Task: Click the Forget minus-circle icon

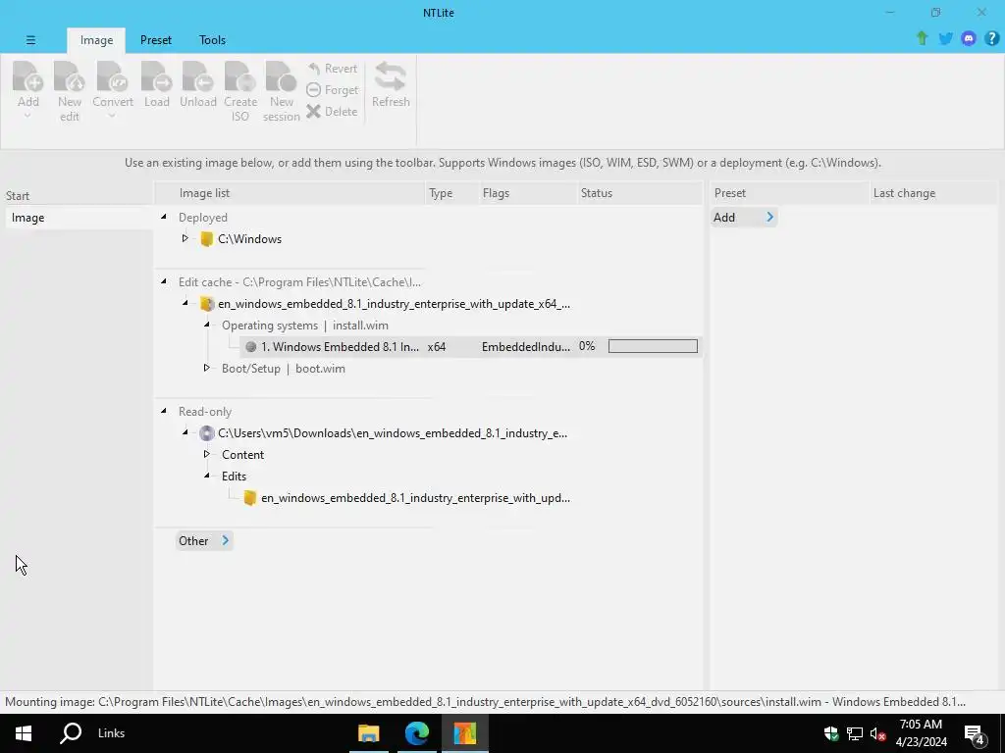Action: [313, 90]
